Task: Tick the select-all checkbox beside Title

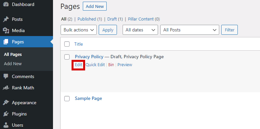Action: click(x=67, y=44)
